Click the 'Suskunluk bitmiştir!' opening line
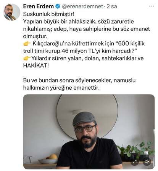 tap(48, 14)
